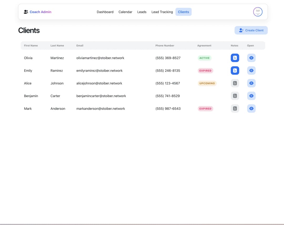Open the user avatar profile menu
The height and width of the screenshot is (225, 284).
point(257,12)
